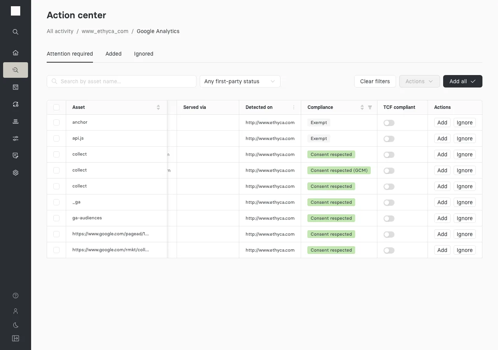Click the collapse sidebar icon
The width and height of the screenshot is (498, 350).
point(16,338)
